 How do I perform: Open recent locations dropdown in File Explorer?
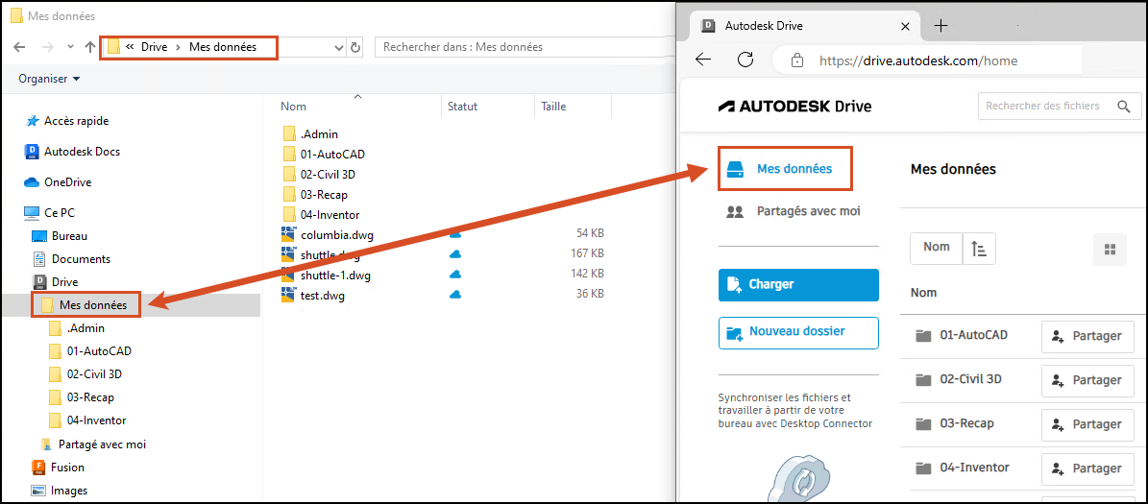70,47
